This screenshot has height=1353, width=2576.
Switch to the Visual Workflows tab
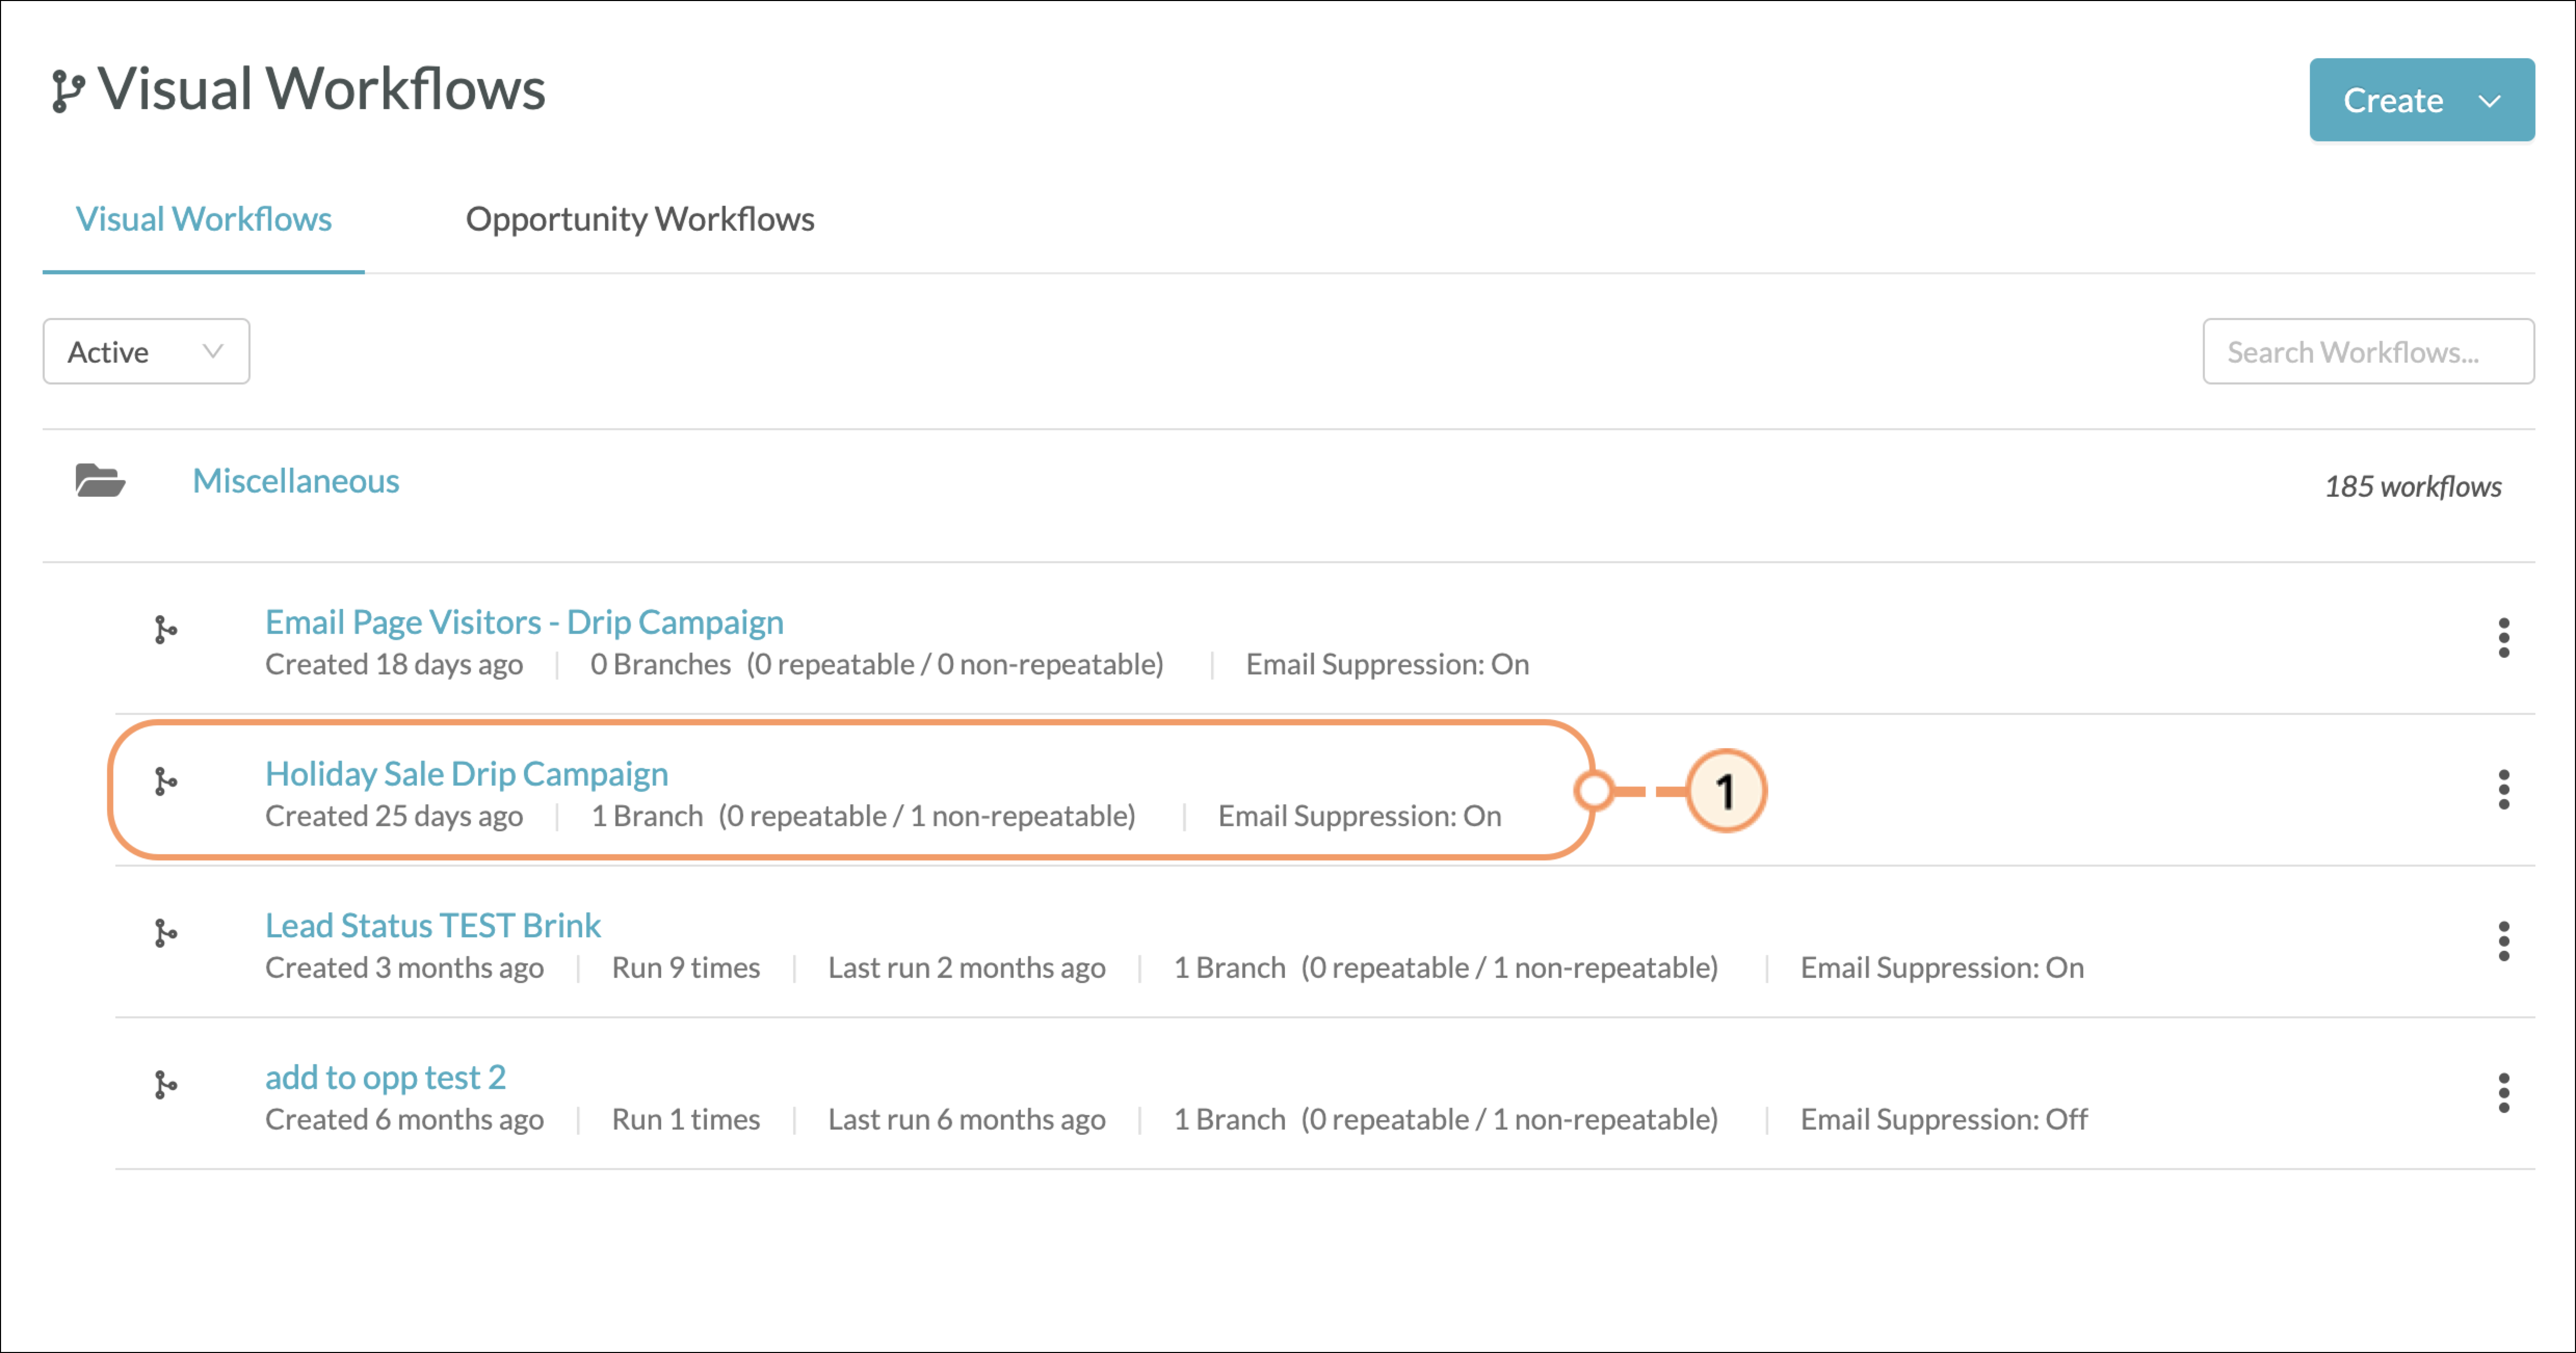tap(204, 220)
